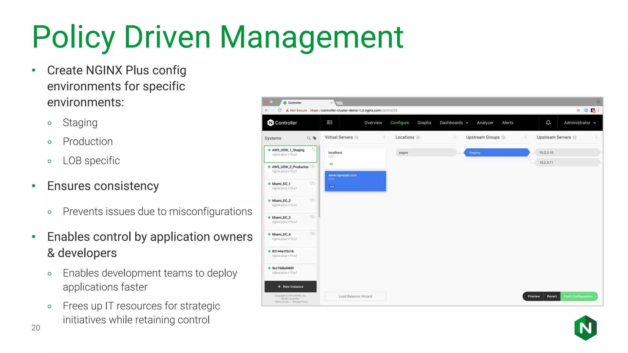
Task: Click the browser profile avatar icon
Action: click(598, 102)
